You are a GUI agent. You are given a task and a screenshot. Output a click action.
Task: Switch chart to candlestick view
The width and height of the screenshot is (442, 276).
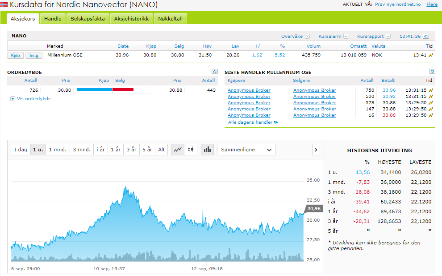coord(191,150)
